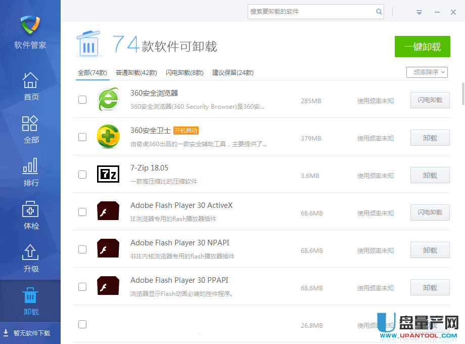This screenshot has width=465, height=344.
Task: Open the top-right arrow menu
Action: [x=419, y=12]
